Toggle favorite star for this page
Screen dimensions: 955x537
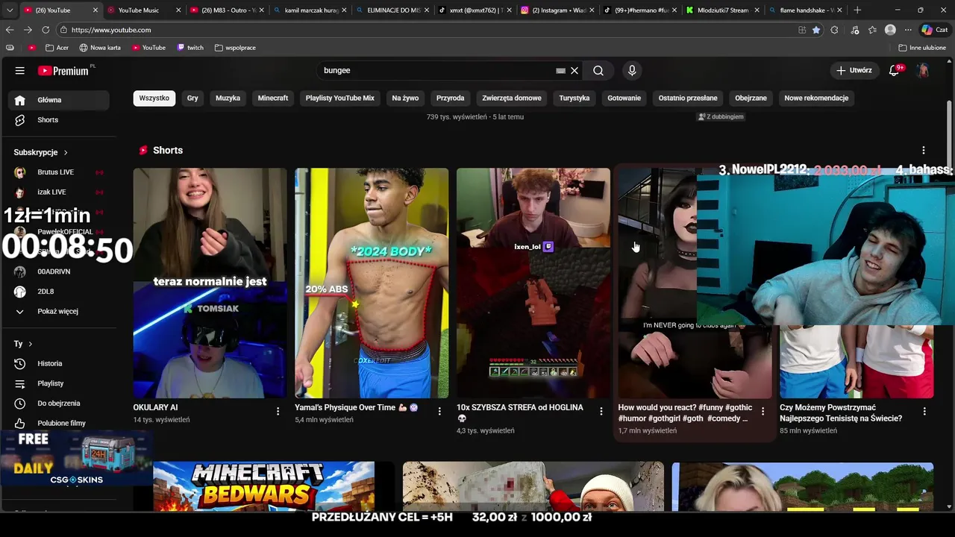coord(816,30)
